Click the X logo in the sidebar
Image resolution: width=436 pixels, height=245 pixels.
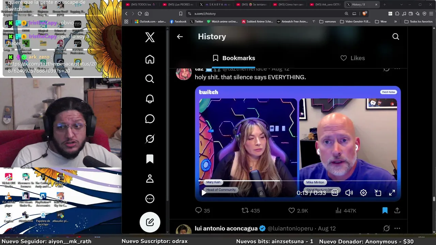point(150,37)
